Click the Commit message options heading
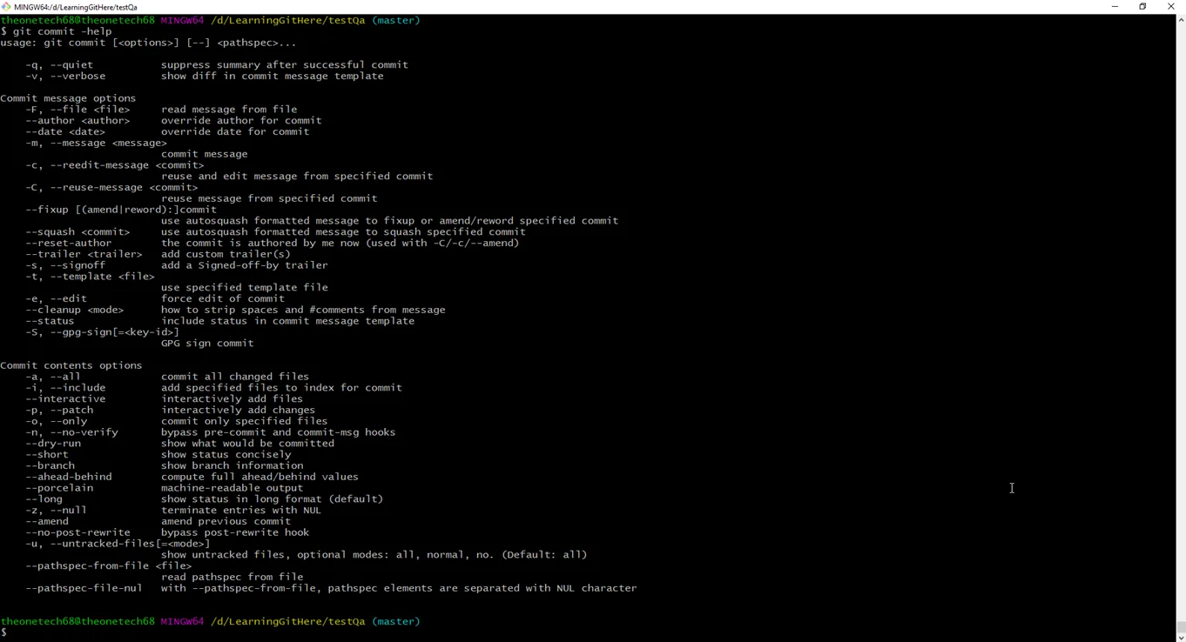Image resolution: width=1186 pixels, height=642 pixels. (x=68, y=97)
